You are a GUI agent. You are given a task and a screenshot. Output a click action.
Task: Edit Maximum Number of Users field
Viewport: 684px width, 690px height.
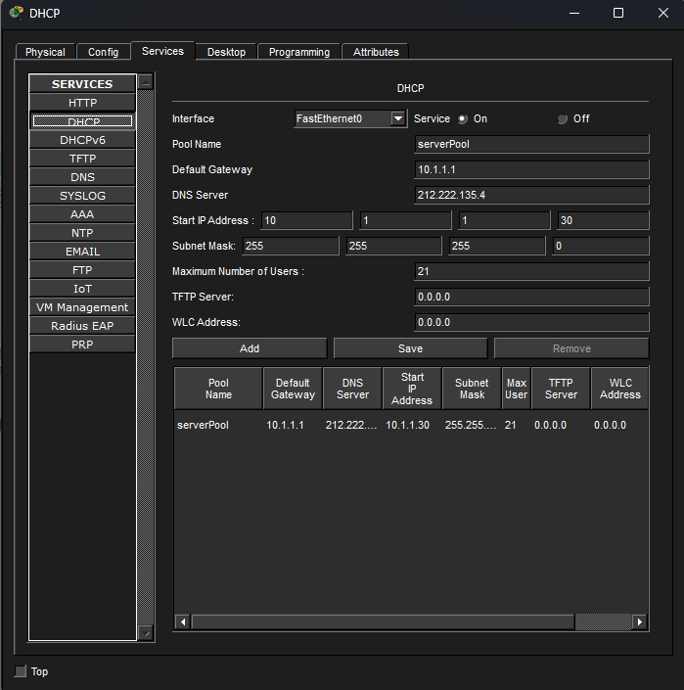pos(531,271)
